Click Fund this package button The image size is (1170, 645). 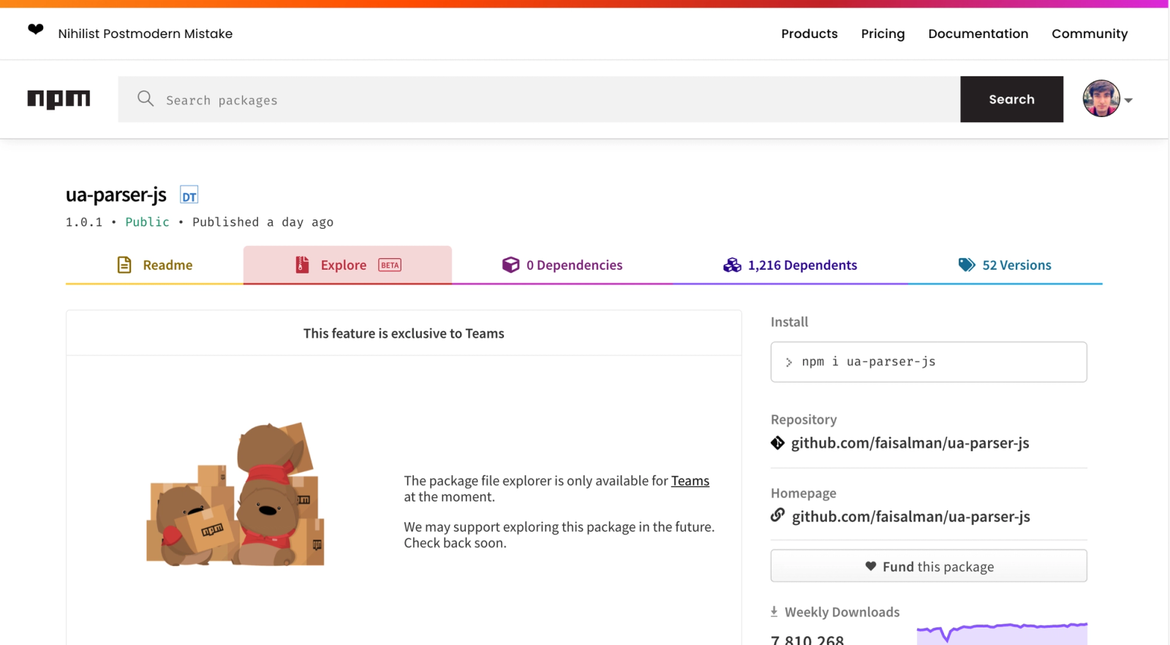point(929,566)
